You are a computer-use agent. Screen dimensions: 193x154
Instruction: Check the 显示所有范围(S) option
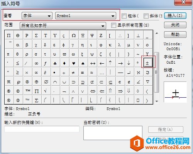[x=113, y=25]
